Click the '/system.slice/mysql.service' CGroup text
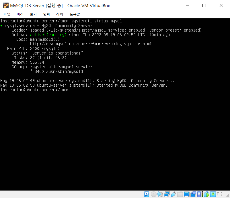This screenshot has height=198, width=230. coord(61,67)
